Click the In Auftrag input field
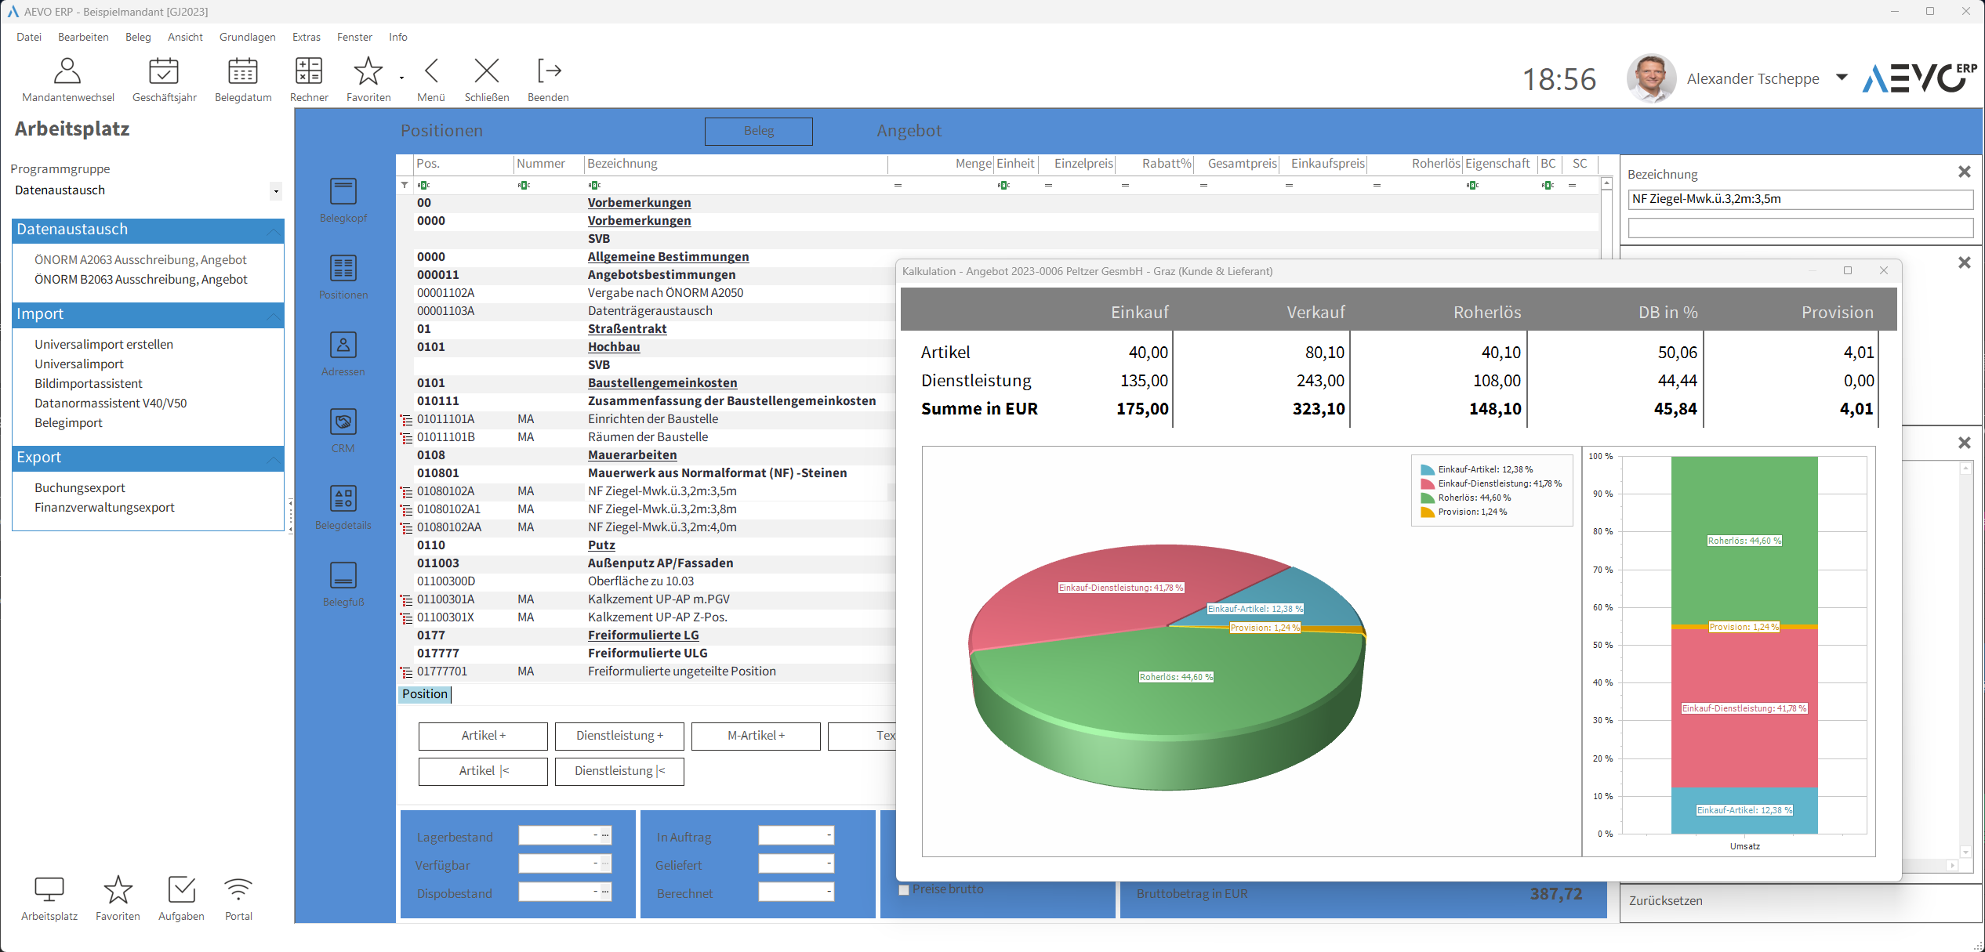The image size is (1985, 952). pos(796,835)
